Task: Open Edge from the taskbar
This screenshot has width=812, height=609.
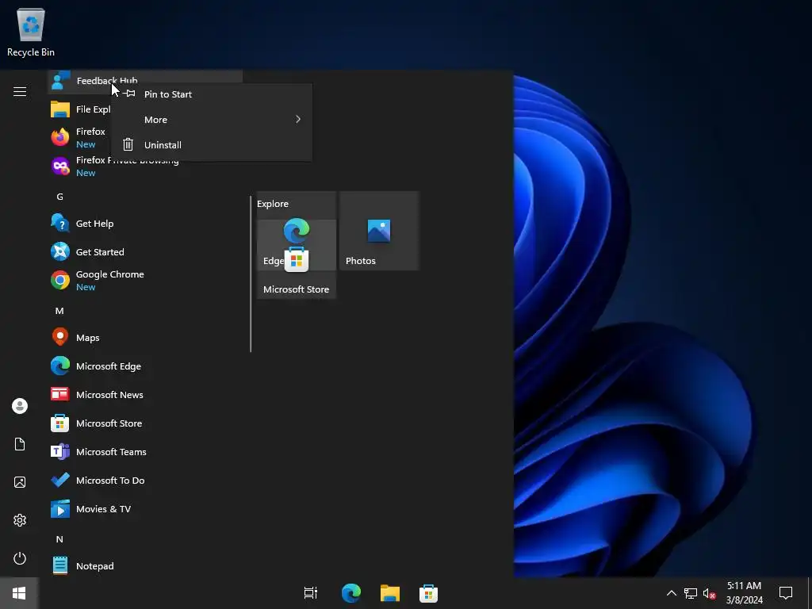Action: pyautogui.click(x=351, y=593)
